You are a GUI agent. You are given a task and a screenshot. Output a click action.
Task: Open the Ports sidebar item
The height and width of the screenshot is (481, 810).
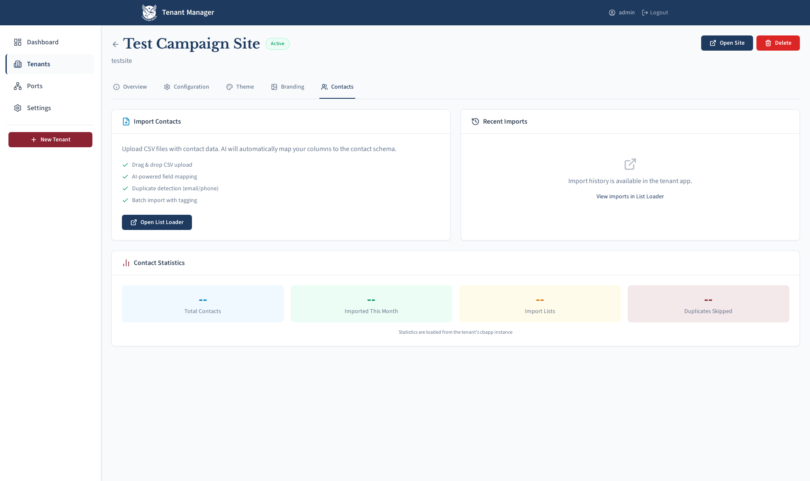pyautogui.click(x=35, y=86)
